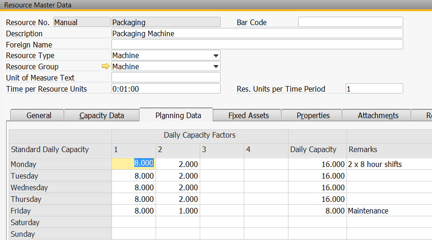Click the Bar Code input field
This screenshot has width=432, height=240.
[x=350, y=22]
